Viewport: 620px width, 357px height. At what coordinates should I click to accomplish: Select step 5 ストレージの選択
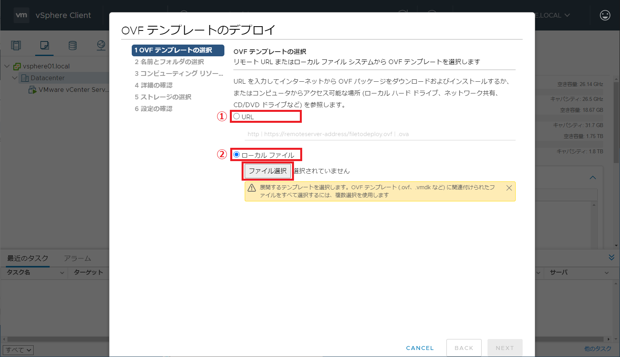coord(163,97)
